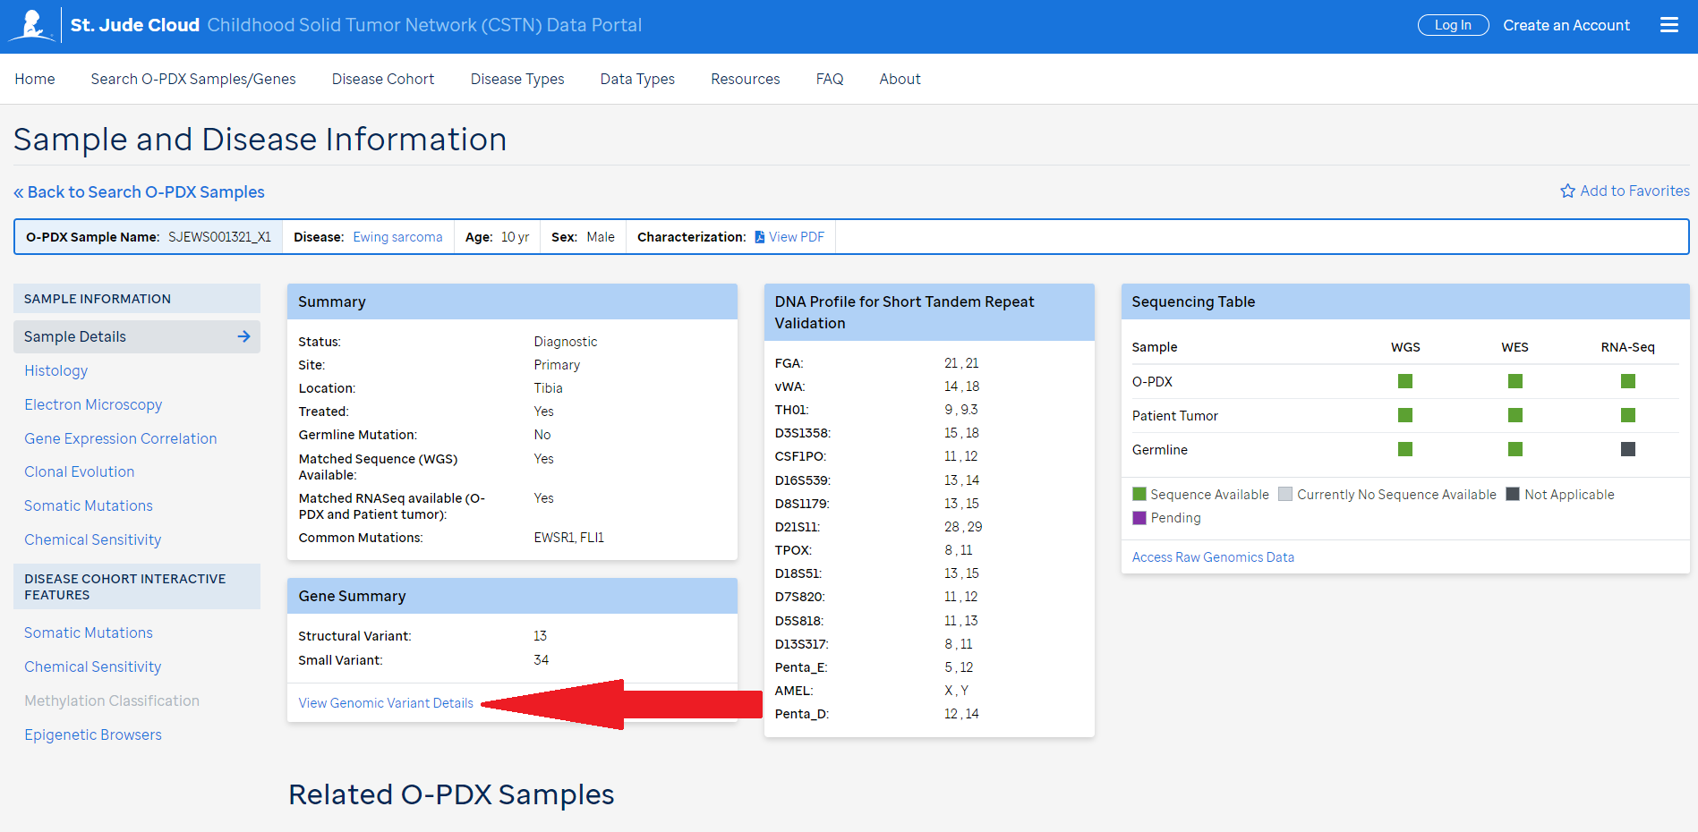Image resolution: width=1698 pixels, height=832 pixels.
Task: Open Access Raw Genomics Data link
Action: (x=1213, y=557)
